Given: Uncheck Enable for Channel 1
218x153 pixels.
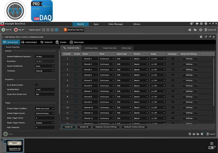Looking at the screenshot, I should (76, 59).
